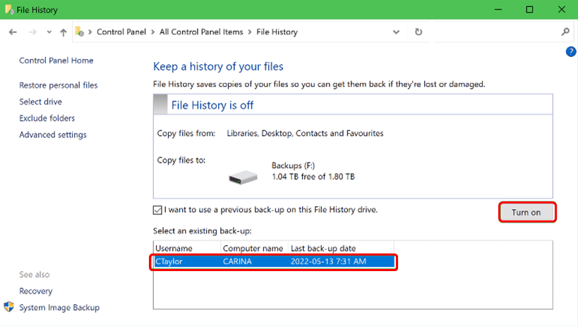Click the search magnifier icon

click(565, 32)
